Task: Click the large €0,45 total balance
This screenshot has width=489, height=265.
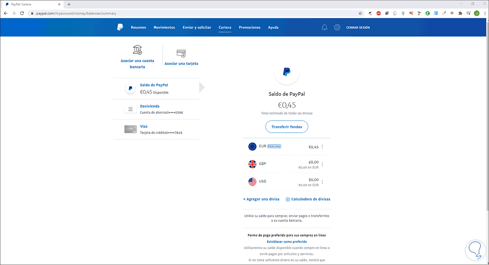Action: coord(287,105)
